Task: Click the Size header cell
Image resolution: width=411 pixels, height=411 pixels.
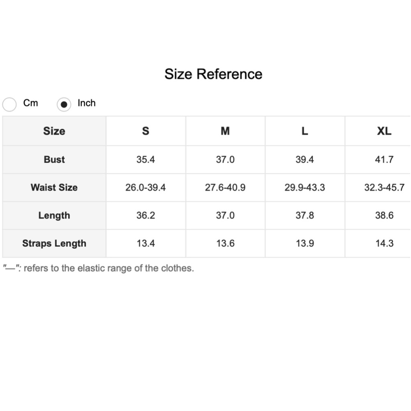Action: pos(54,131)
